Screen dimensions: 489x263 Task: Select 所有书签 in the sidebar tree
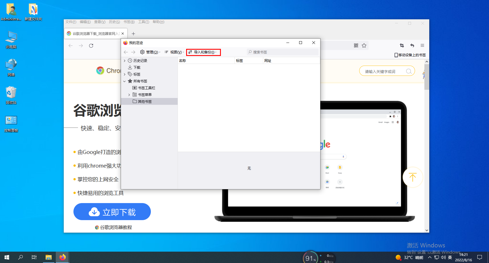click(140, 81)
